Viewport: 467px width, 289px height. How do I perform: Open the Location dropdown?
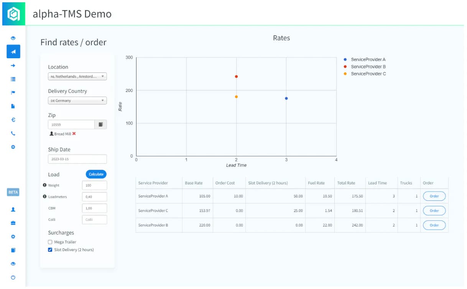77,76
